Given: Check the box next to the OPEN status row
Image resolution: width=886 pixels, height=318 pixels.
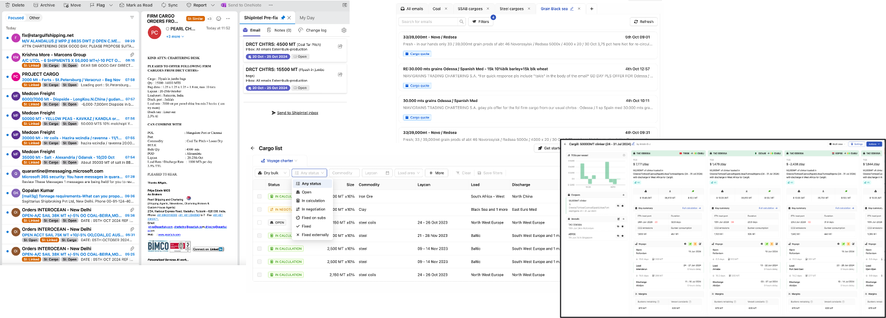Looking at the screenshot, I should tap(259, 222).
